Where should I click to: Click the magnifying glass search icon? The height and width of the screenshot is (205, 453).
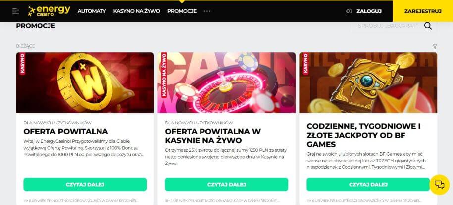click(x=428, y=26)
